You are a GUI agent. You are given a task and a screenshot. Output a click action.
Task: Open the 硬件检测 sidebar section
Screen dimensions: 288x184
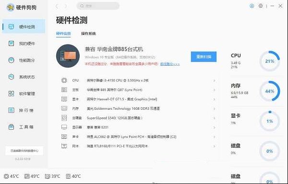pos(24,26)
